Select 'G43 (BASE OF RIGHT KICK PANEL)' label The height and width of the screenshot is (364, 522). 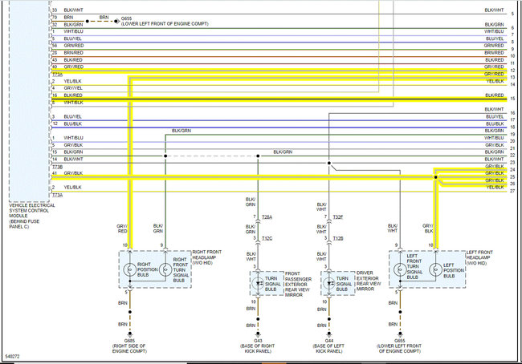pos(258,346)
